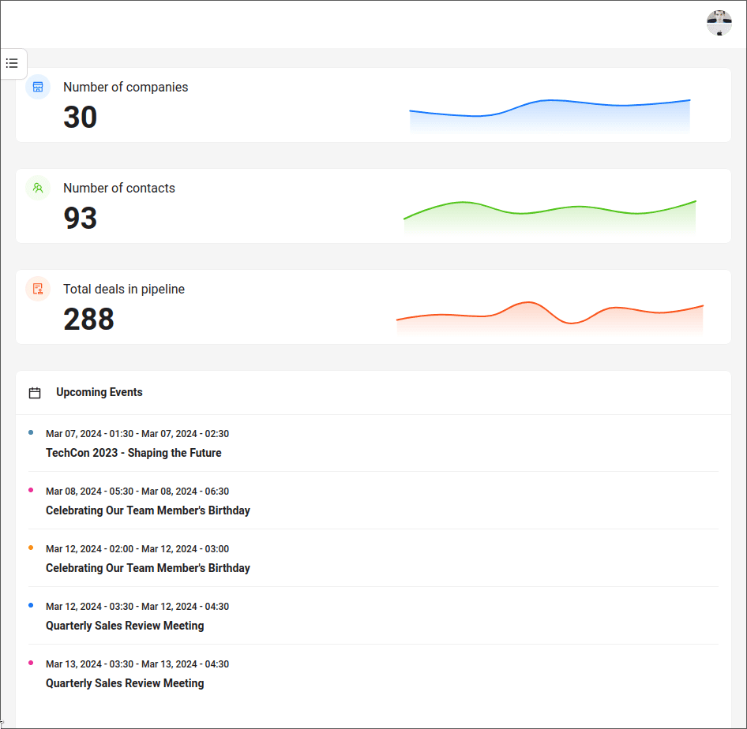Click the blue dot beside Mar 12 03:30 event
This screenshot has height=729, width=747.
pyautogui.click(x=31, y=605)
